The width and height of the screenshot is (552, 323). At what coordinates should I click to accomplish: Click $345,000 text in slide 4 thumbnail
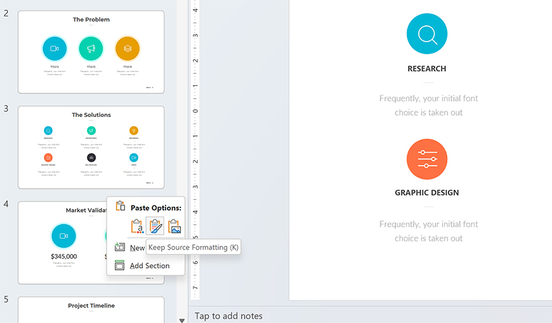pos(64,257)
